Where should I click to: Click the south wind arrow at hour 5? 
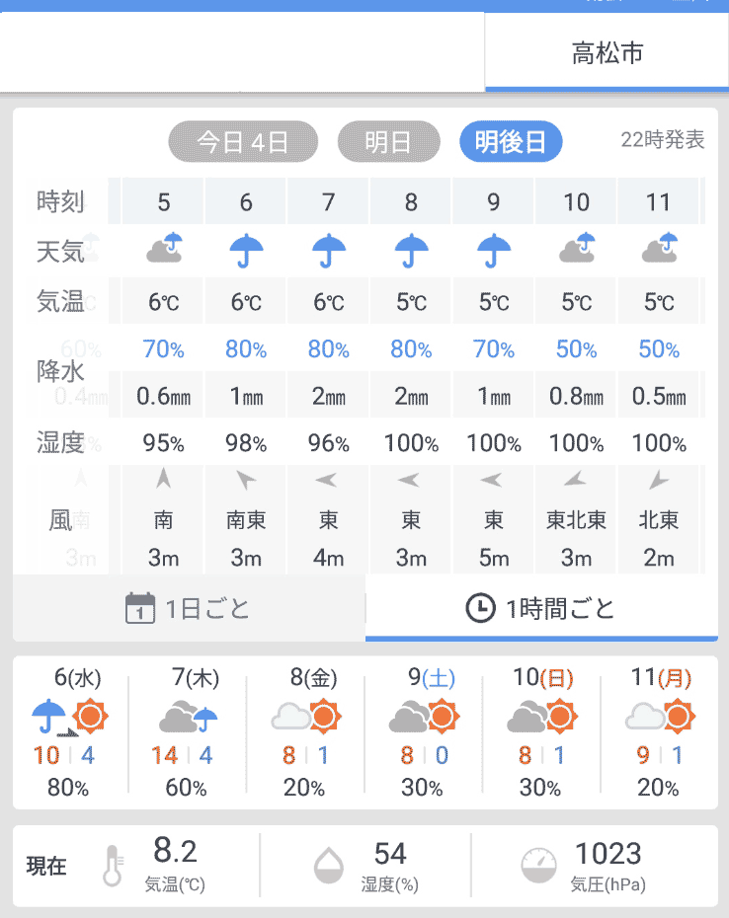point(164,479)
